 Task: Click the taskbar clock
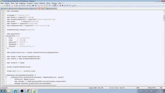159,91
